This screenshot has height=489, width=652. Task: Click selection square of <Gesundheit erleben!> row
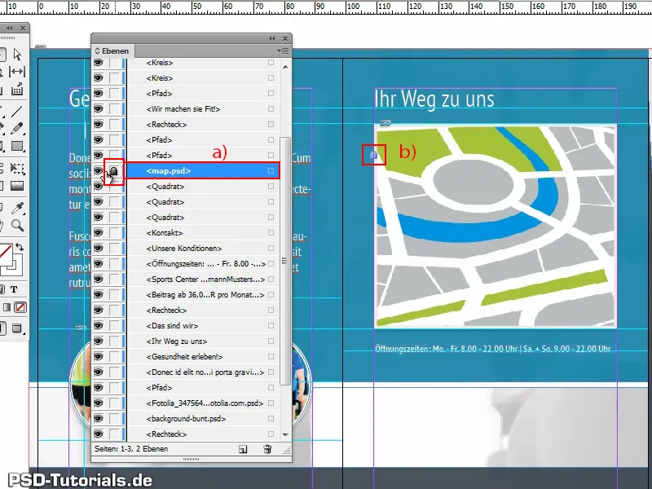(x=271, y=356)
